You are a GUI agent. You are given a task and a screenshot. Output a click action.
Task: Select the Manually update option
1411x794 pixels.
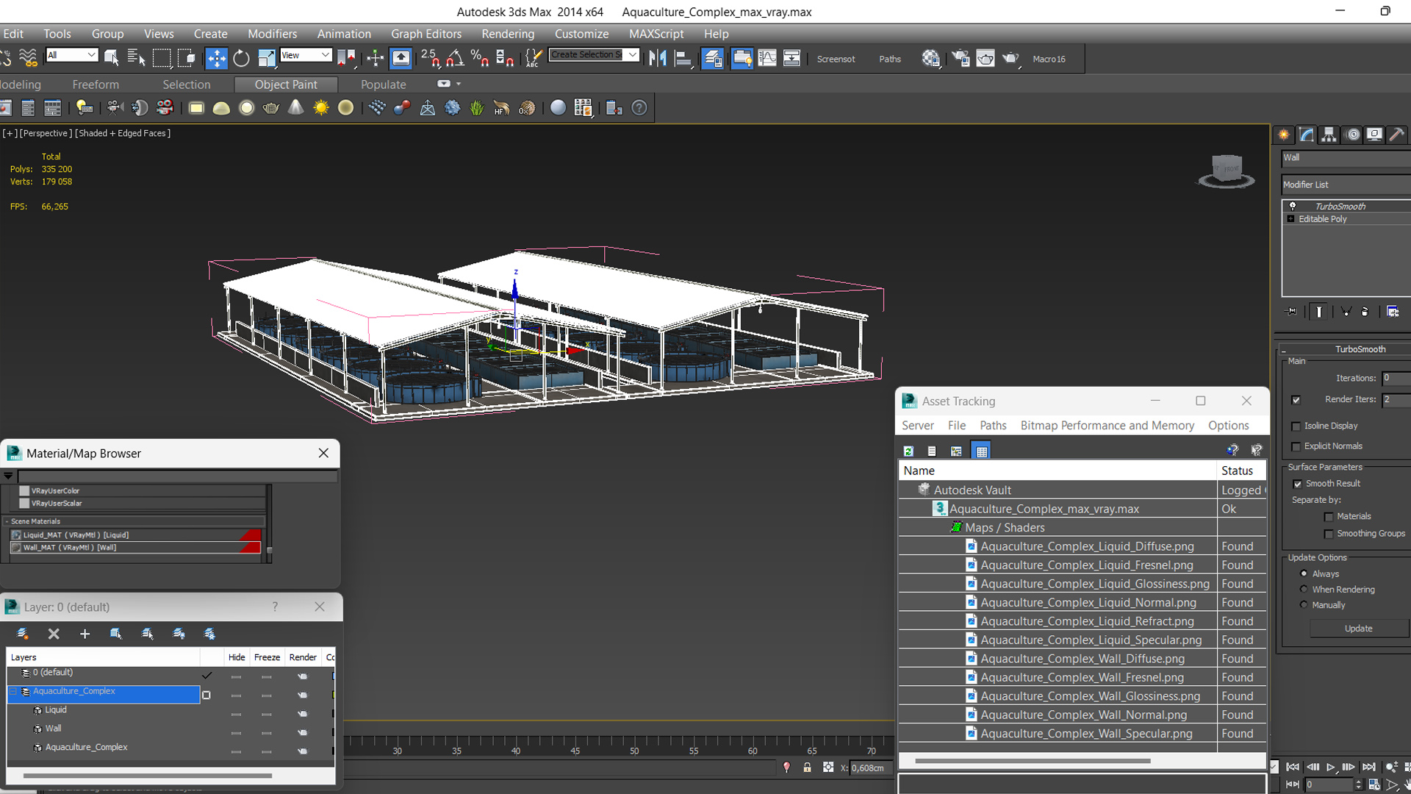(x=1304, y=604)
